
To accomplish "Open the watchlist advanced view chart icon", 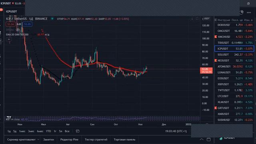I will (x=242, y=12).
